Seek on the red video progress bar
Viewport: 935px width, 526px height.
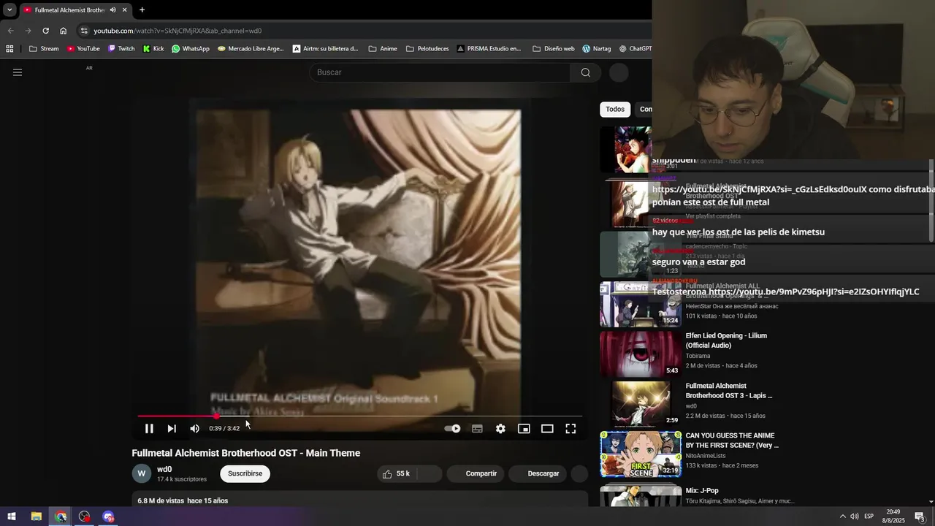click(x=360, y=416)
